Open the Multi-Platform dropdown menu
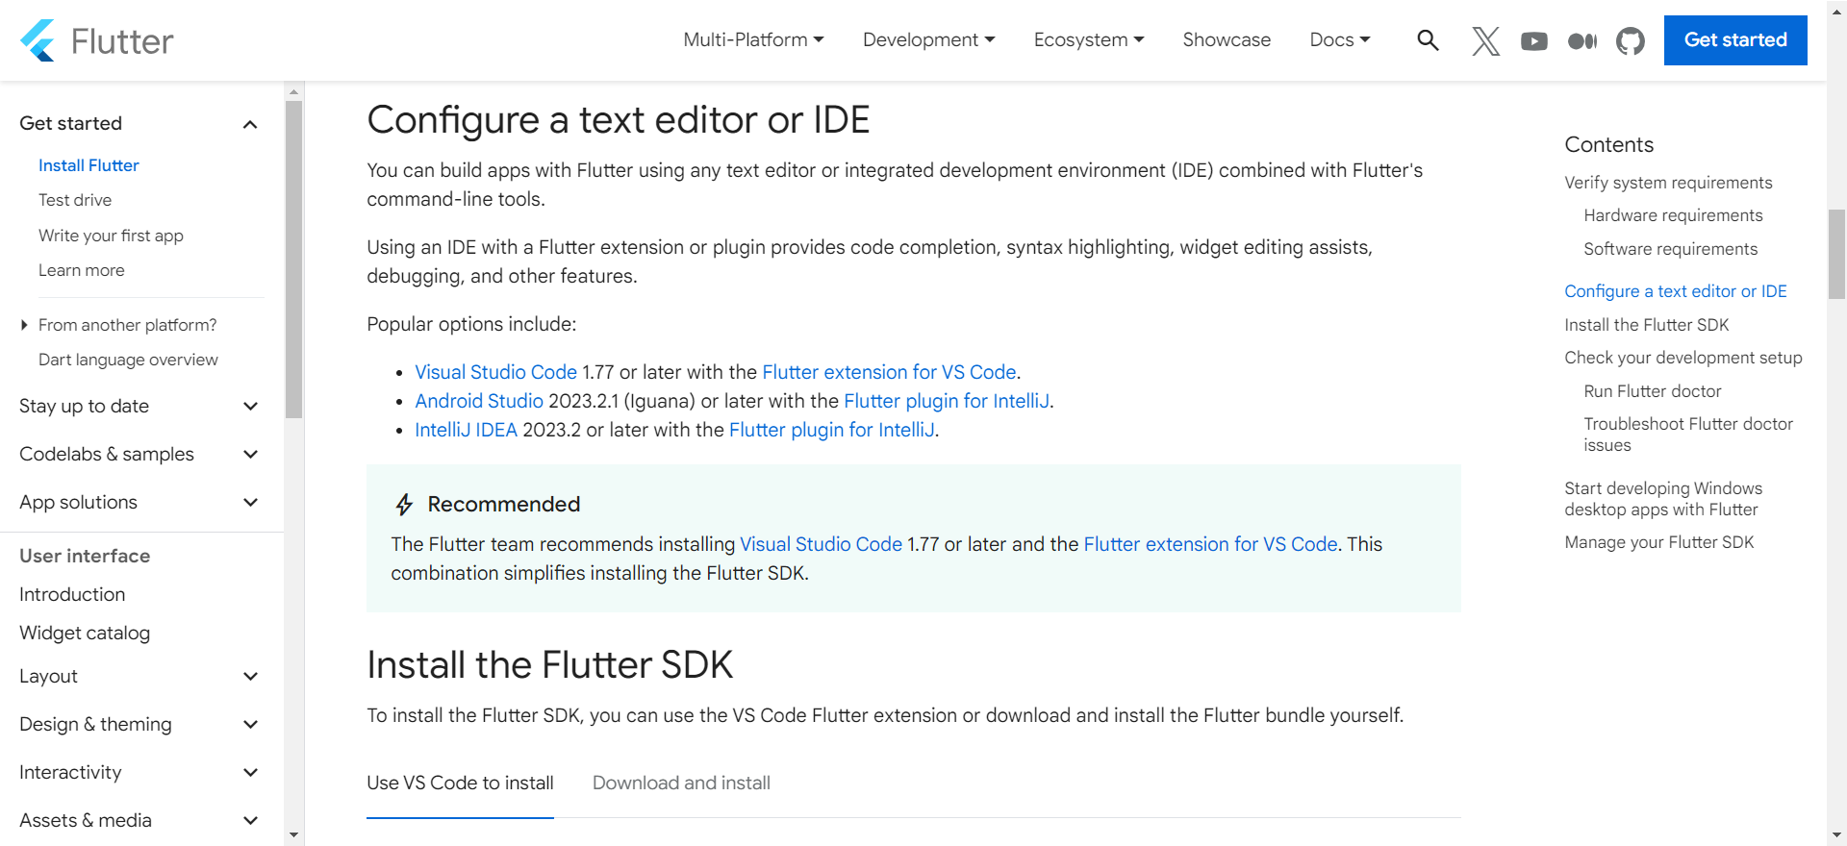The image size is (1847, 846). pos(753,39)
